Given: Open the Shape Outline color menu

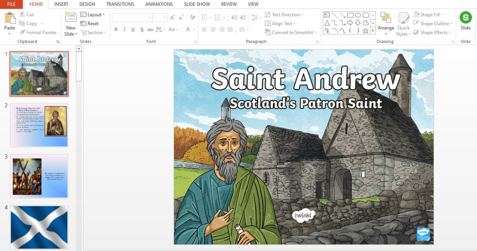Looking at the screenshot, I should [433, 23].
